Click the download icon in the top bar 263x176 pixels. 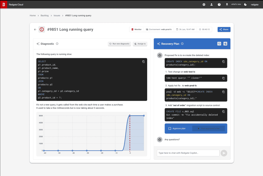click(227, 4)
